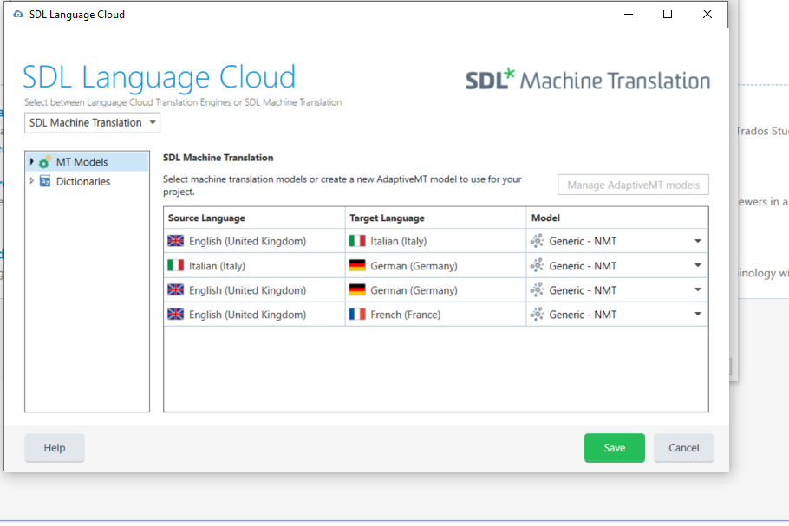This screenshot has height=526, width=789.
Task: Click the Italy flag in the target column
Action: [x=357, y=241]
